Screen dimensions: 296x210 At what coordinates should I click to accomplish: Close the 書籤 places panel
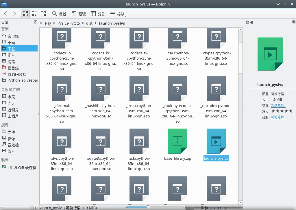[x=35, y=22]
